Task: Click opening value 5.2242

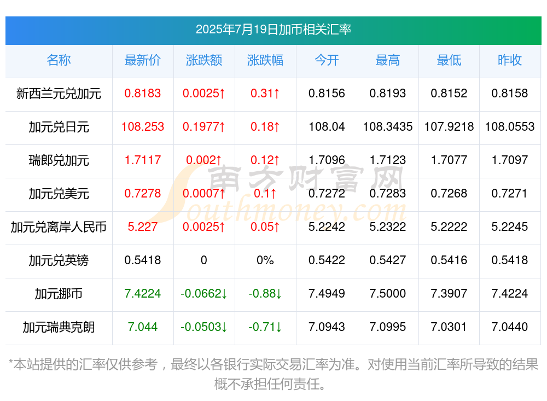Action: [327, 227]
